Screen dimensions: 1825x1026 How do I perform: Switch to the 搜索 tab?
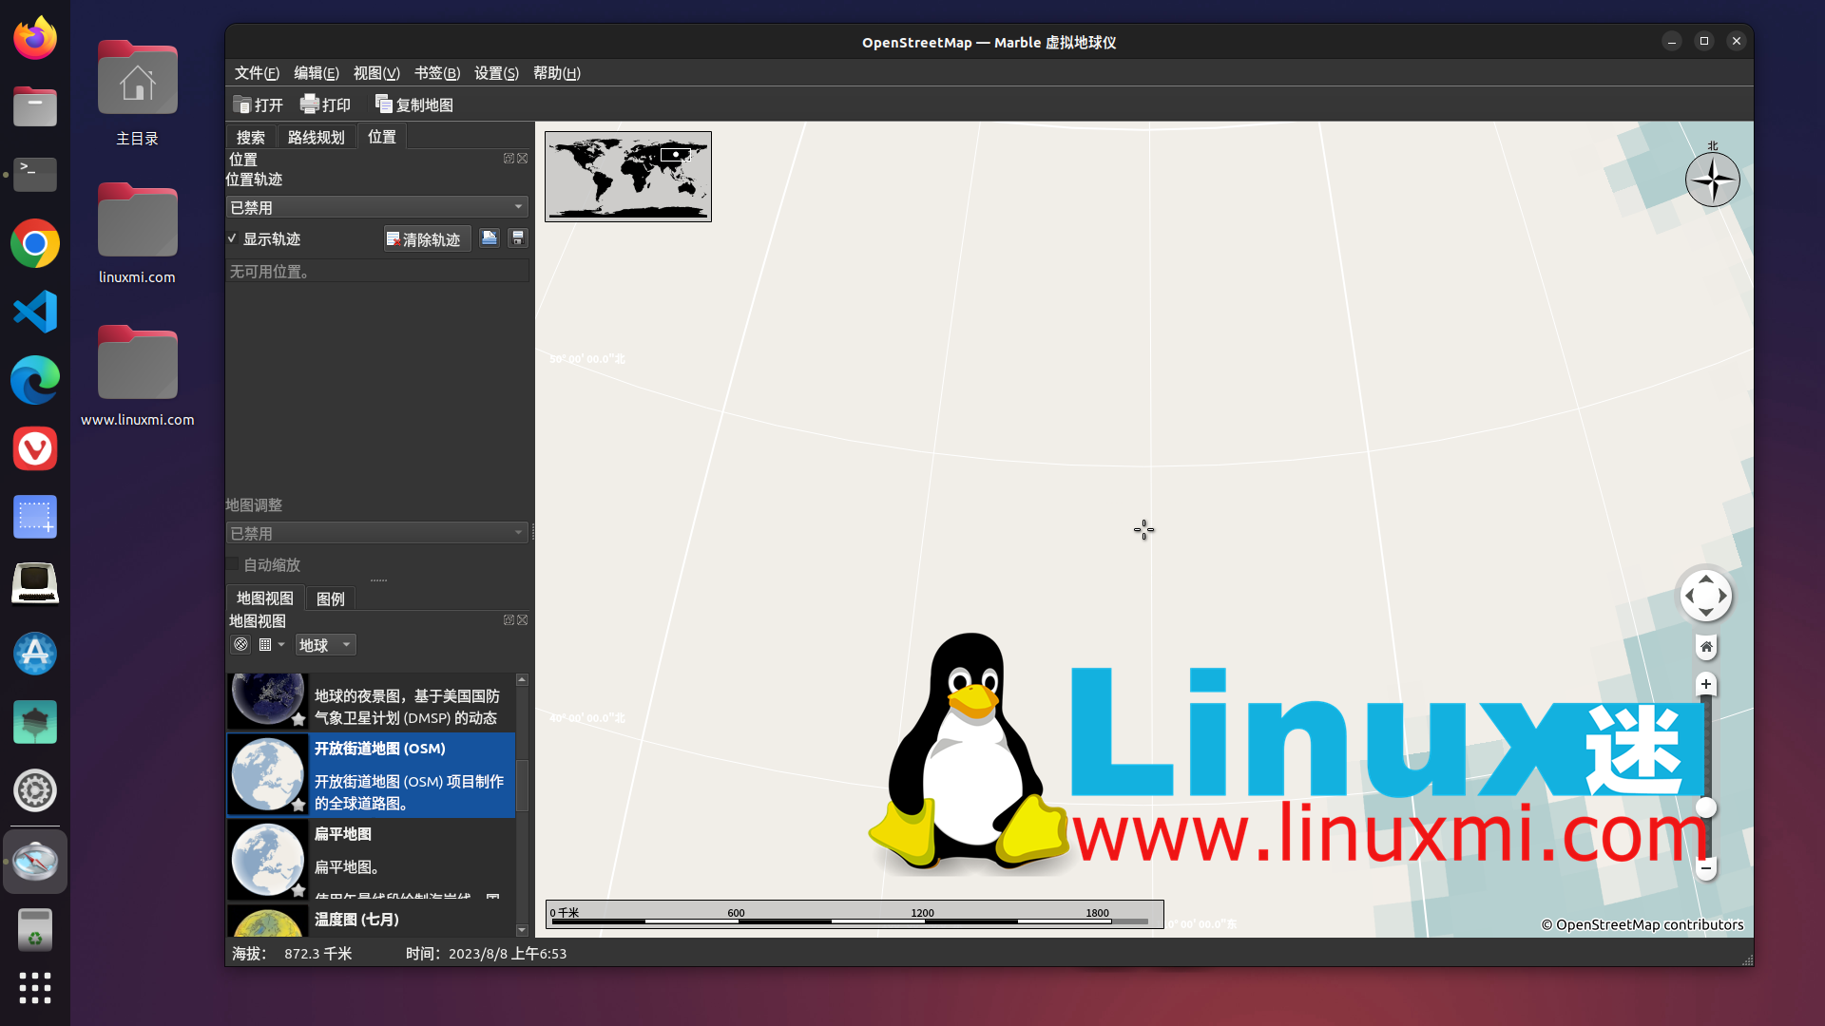tap(251, 137)
